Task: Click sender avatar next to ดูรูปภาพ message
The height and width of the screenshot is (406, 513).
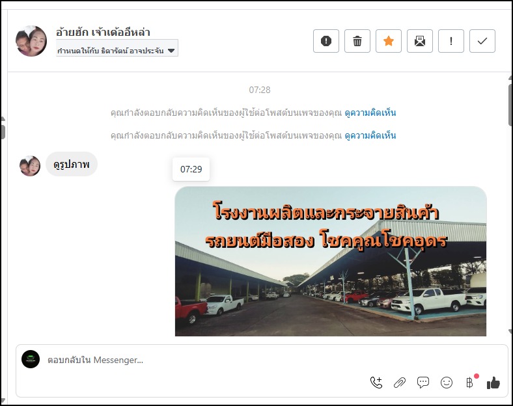Action: pos(30,166)
